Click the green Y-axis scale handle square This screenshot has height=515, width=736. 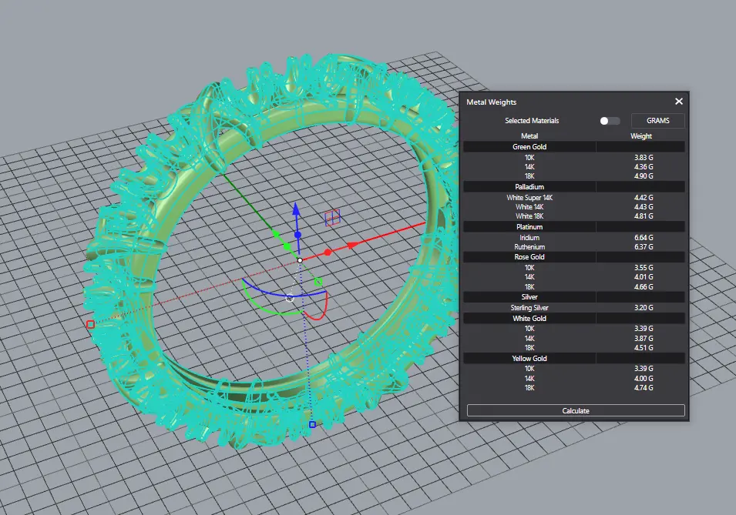coord(318,282)
